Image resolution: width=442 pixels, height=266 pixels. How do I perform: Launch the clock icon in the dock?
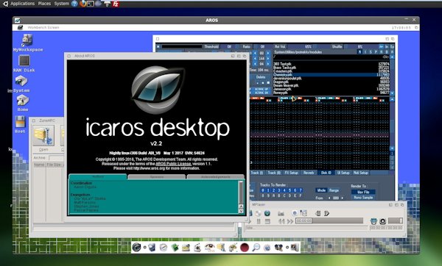tap(164, 248)
